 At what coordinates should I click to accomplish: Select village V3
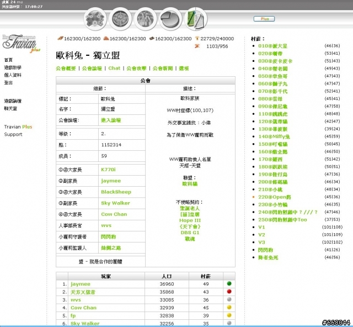point(261,242)
